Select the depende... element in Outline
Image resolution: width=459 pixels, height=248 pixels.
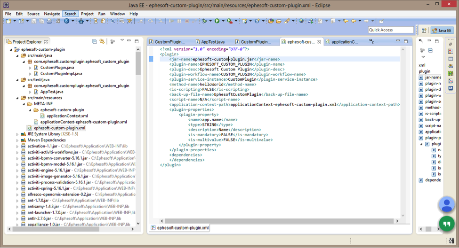pyautogui.click(x=430, y=180)
